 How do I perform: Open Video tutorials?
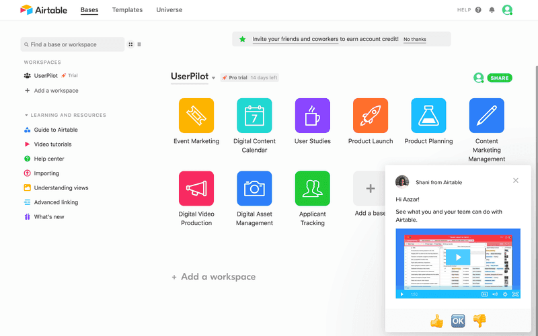click(x=48, y=144)
